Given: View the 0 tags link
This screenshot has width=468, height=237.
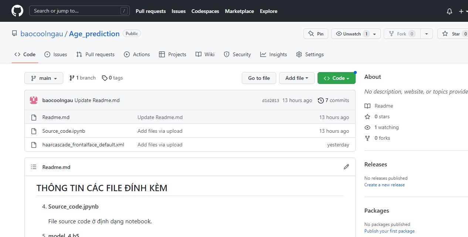Looking at the screenshot, I should pyautogui.click(x=112, y=78).
